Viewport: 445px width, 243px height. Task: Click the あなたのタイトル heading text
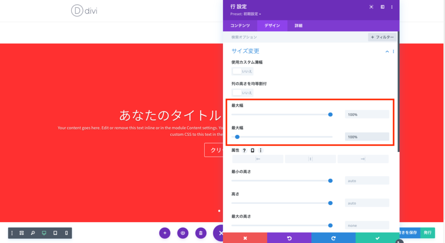coord(170,115)
